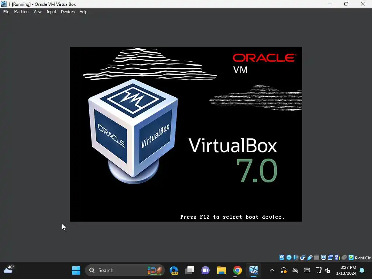The image size is (372, 279).
Task: Open Microsoft Edge PRE from taskbar
Action: click(174, 270)
